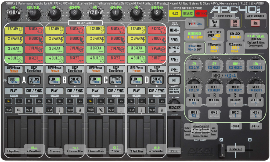Hit the 1 SPARK pad on deck C
The image size is (270, 162).
(x=96, y=30)
